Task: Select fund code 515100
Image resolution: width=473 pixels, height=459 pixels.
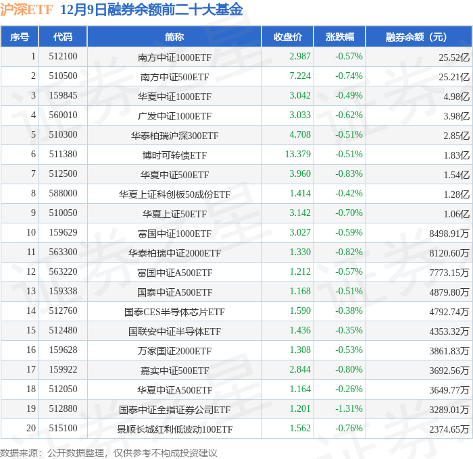Action: coord(63,429)
